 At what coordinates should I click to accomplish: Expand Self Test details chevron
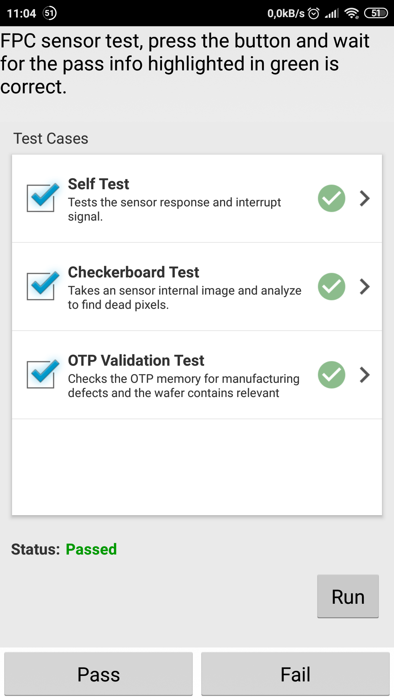[364, 198]
